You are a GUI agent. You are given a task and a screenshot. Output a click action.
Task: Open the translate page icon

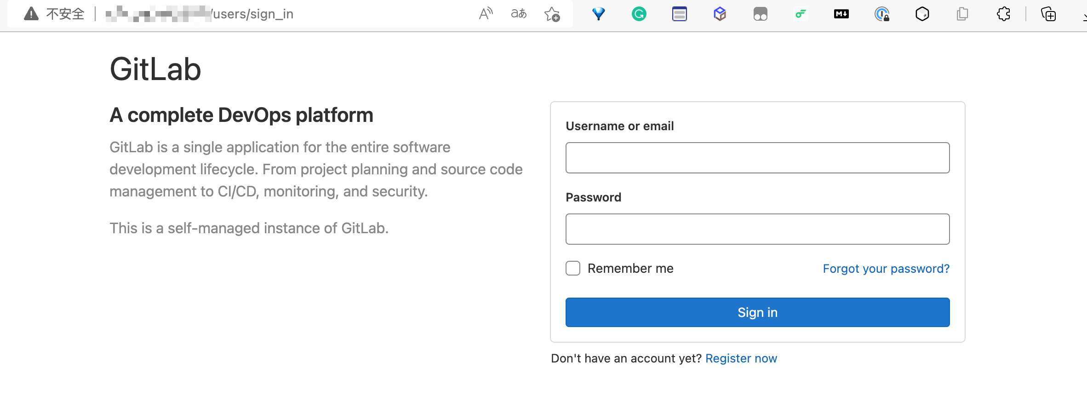point(519,14)
